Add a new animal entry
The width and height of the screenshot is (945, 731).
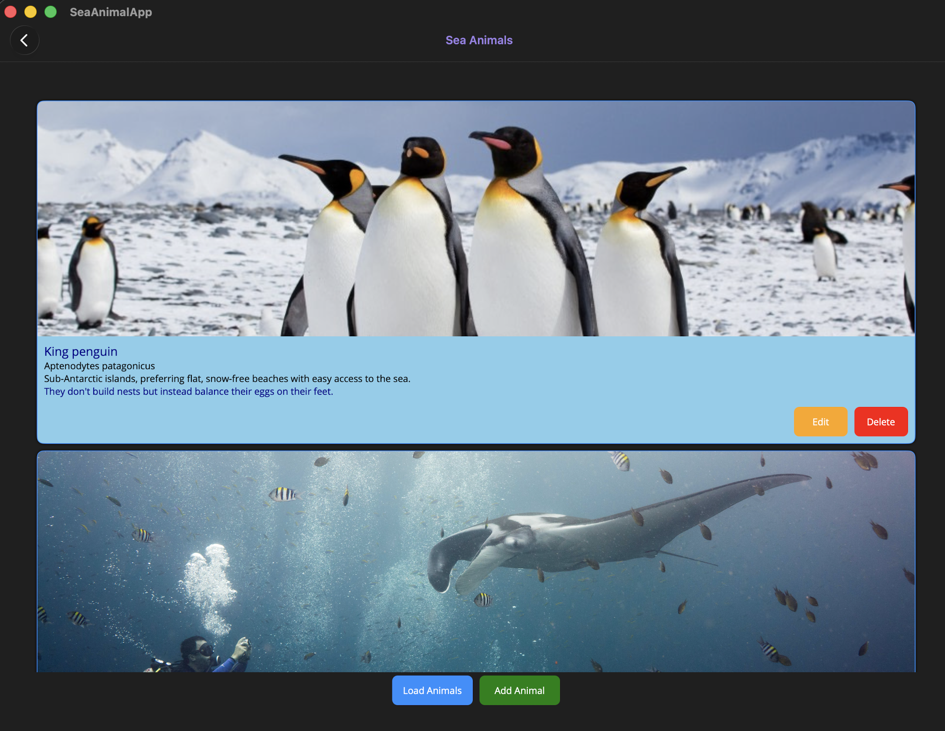pos(519,690)
